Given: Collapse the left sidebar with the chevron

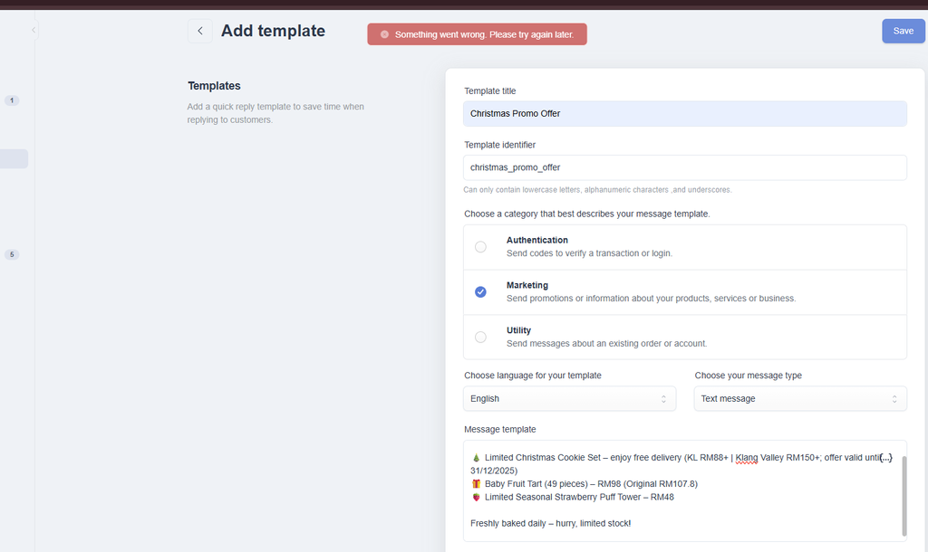Looking at the screenshot, I should click(34, 30).
